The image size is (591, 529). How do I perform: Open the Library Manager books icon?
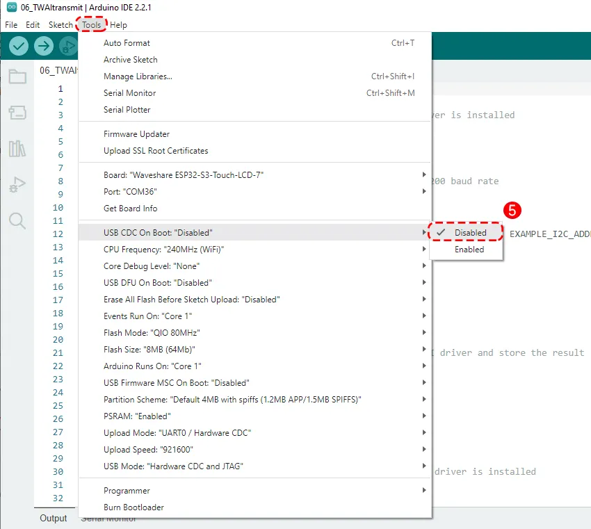tap(17, 149)
